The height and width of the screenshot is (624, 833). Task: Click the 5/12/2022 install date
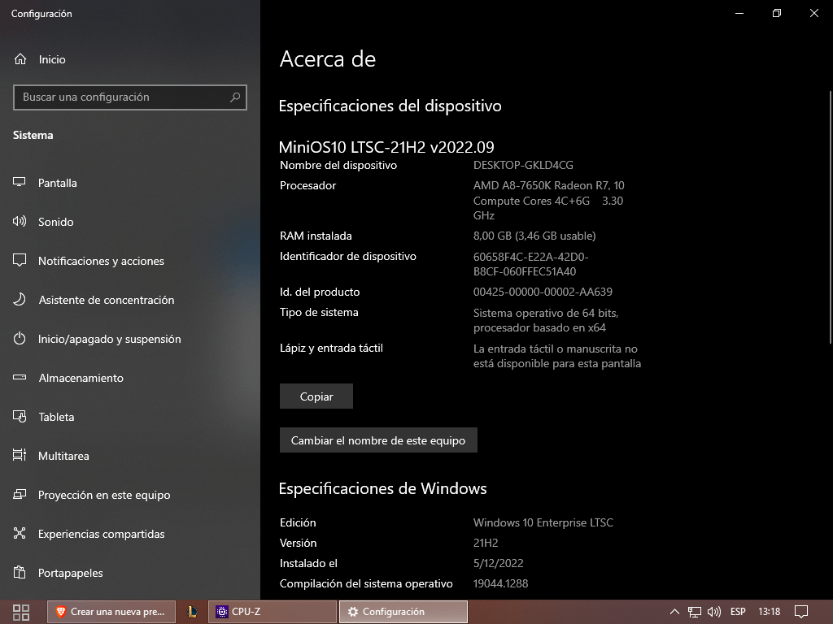point(499,563)
